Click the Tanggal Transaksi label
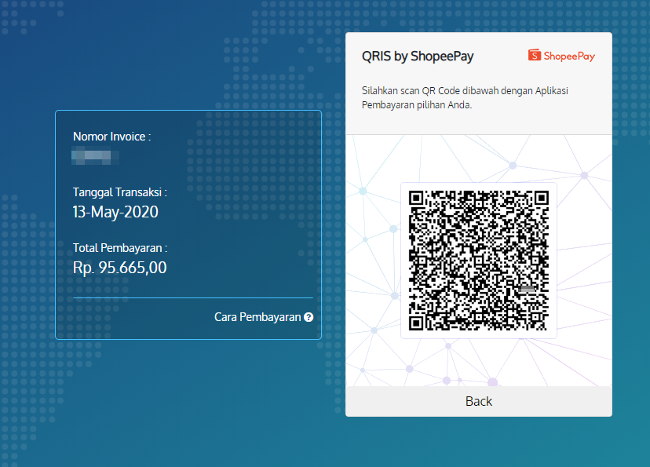 pos(120,192)
